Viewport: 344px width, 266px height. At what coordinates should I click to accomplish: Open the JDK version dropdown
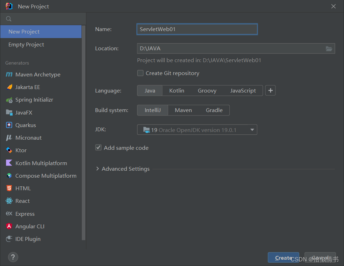(x=197, y=130)
